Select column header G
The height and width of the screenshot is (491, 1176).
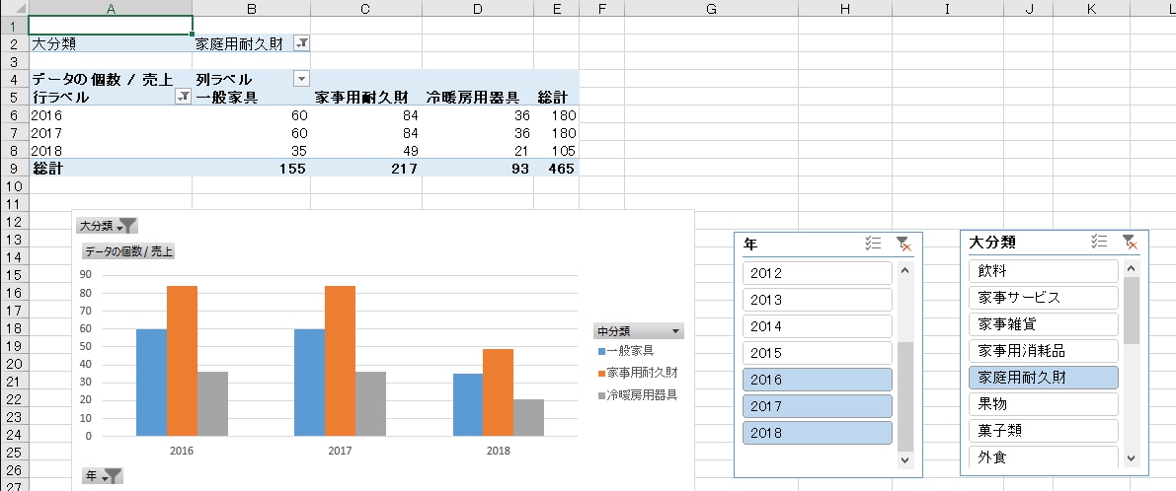(711, 8)
